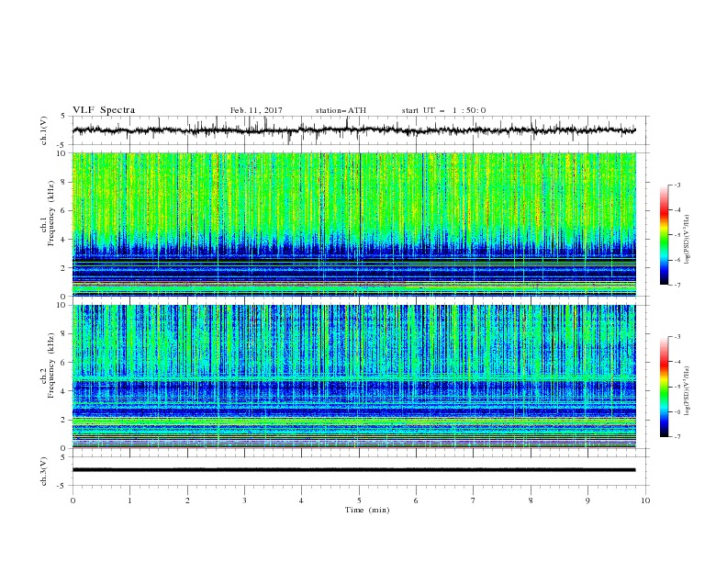Click the "6" kHz tick of ch.2 spectrogram

(x=64, y=363)
